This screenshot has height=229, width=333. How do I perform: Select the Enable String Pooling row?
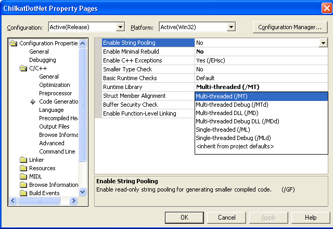[148, 43]
